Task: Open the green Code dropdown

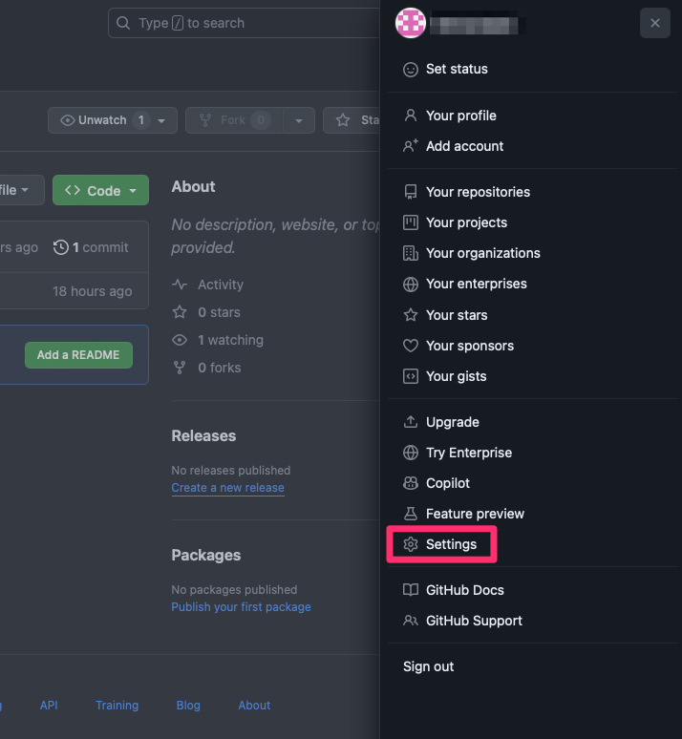Action: click(100, 190)
